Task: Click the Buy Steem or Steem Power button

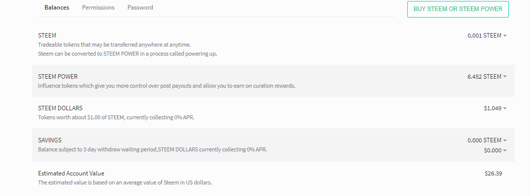Action: click(x=458, y=9)
